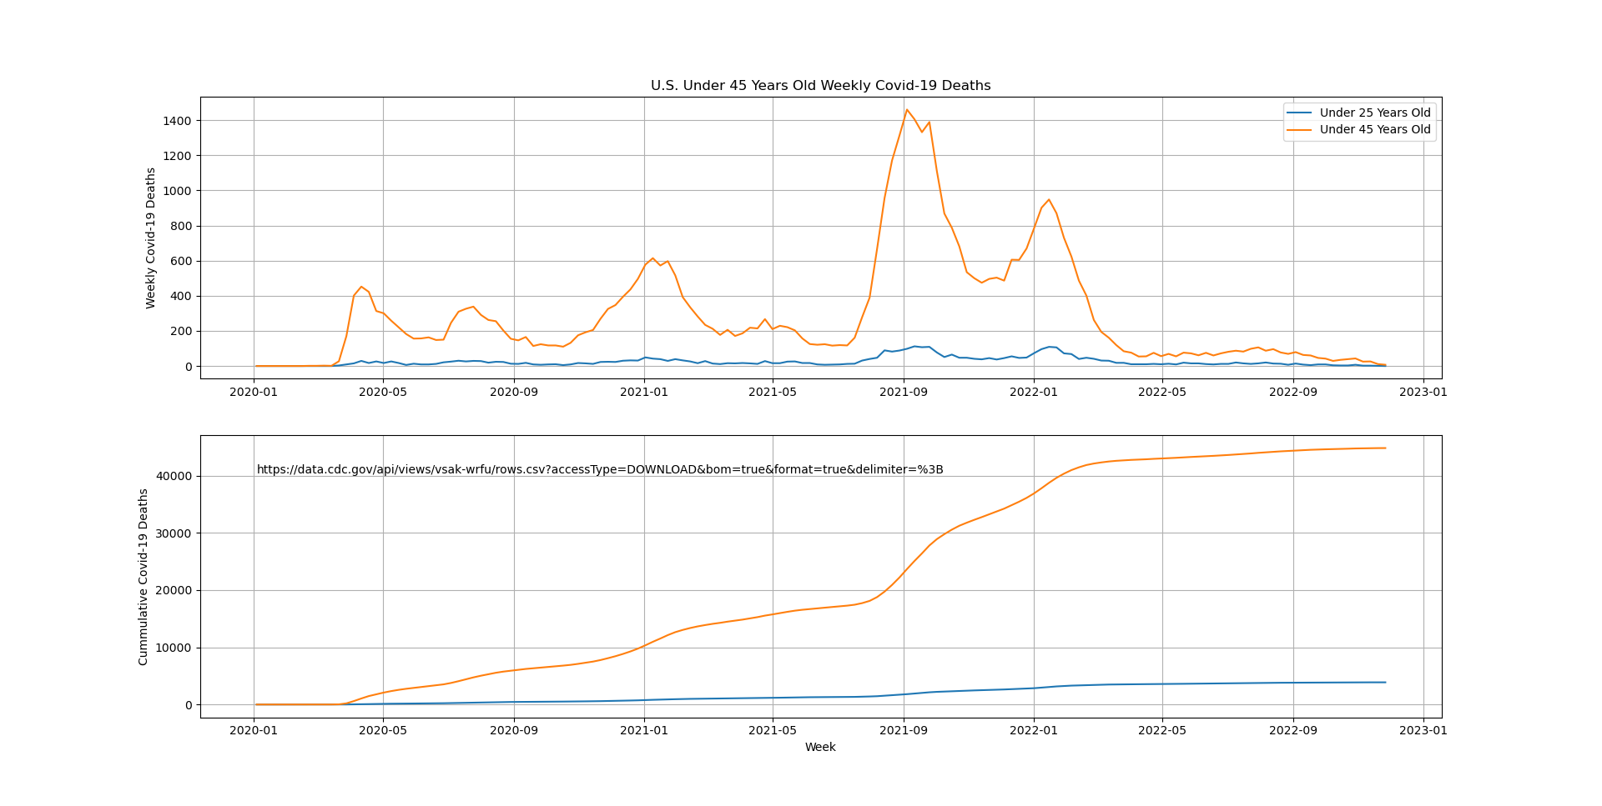The width and height of the screenshot is (1602, 806).
Task: Click the 'Week' x-axis label
Action: (x=820, y=748)
